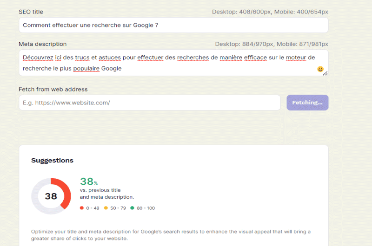Image resolution: width=372 pixels, height=246 pixels.
Task: Click the Fetching... button
Action: pyautogui.click(x=307, y=103)
